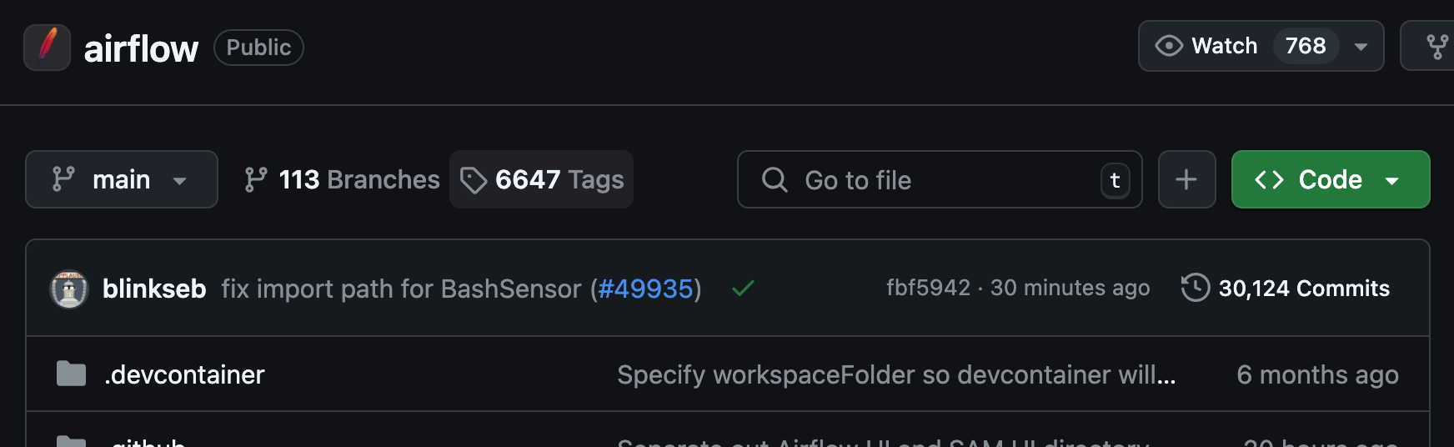1454x447 pixels.
Task: Click blinkseb's avatar image
Action: point(69,289)
